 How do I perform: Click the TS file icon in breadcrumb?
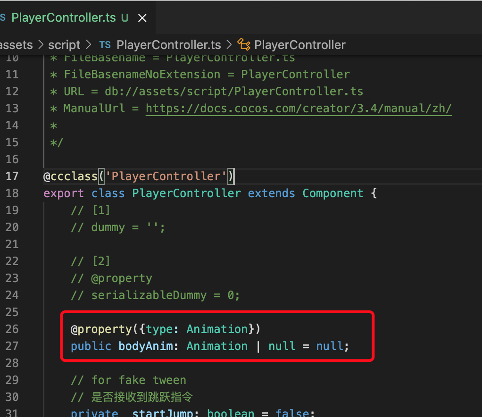(x=105, y=45)
